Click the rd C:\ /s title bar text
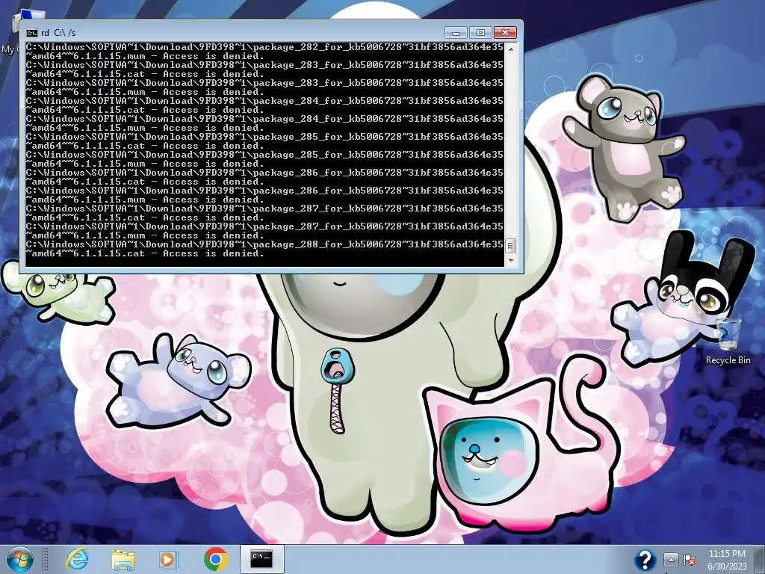 (58, 33)
